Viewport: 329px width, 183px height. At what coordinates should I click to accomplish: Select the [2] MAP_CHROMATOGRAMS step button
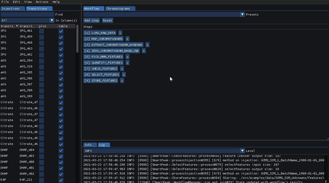coord(104,39)
